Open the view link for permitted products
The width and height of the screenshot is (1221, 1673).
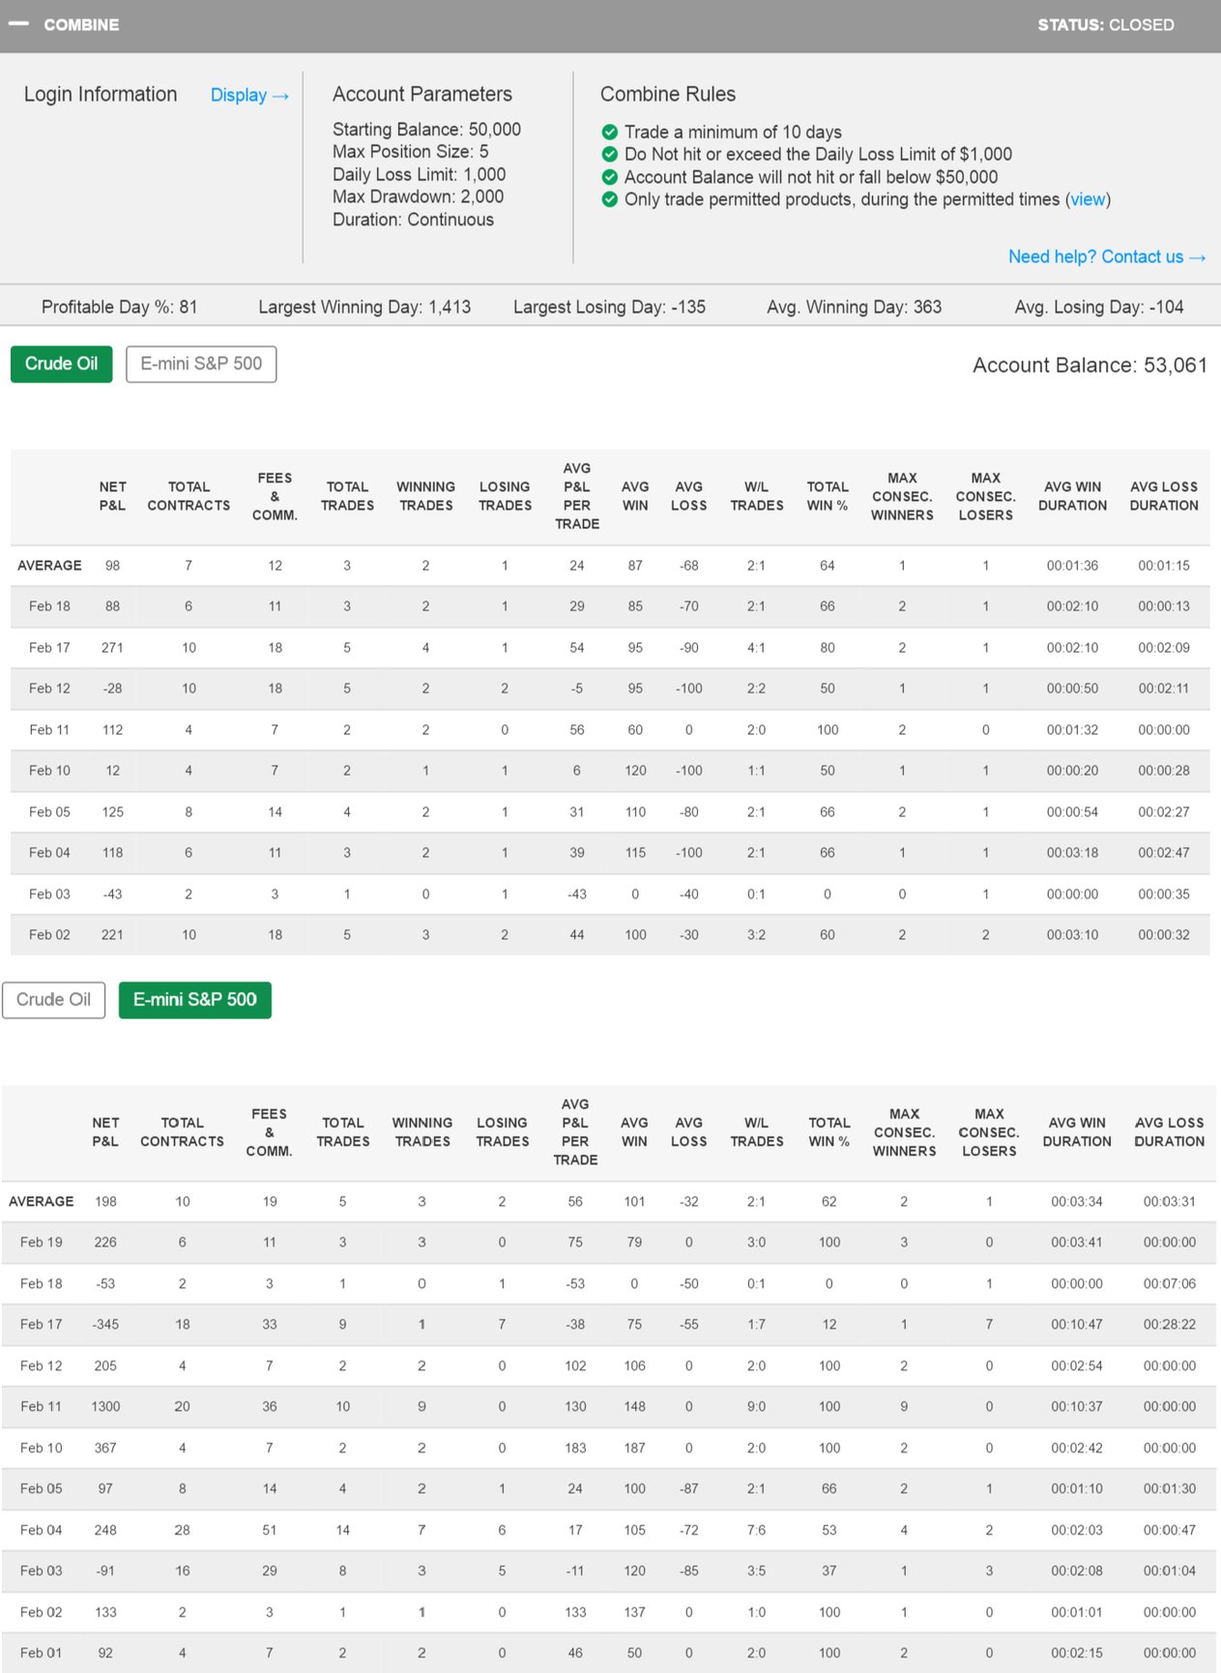click(1088, 199)
